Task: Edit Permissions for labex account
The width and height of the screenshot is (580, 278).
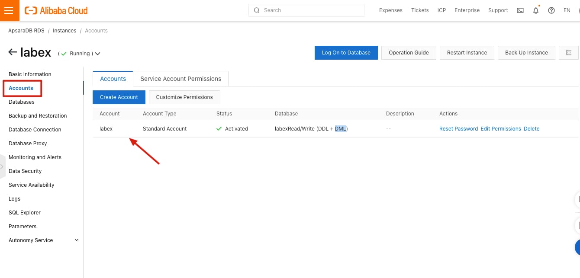Action: tap(501, 129)
